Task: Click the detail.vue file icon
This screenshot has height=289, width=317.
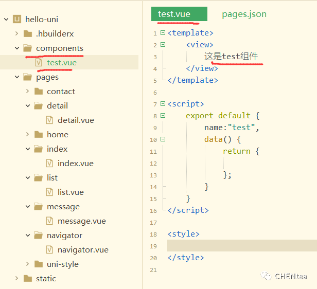Action: [x=50, y=120]
